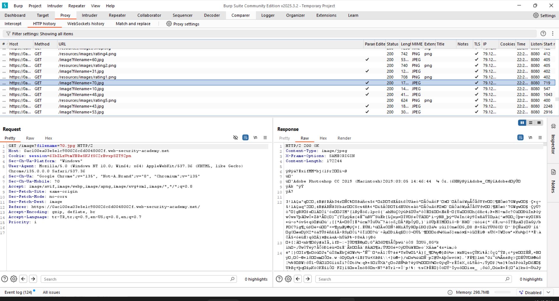Click Request search help icon
Image resolution: width=559 pixels, height=301 pixels.
(5, 279)
